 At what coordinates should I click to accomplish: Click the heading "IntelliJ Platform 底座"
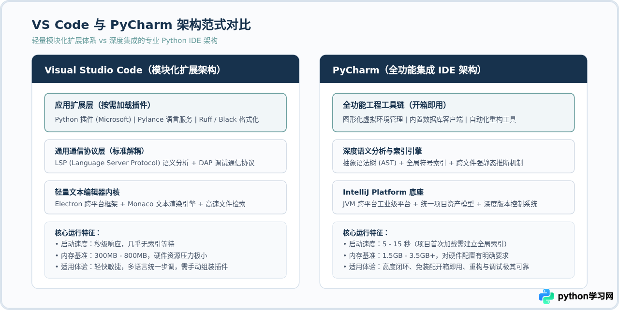(x=383, y=192)
